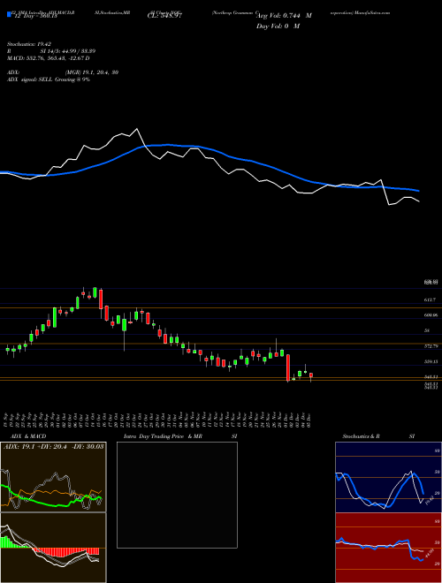Click the empty Intra Day Trading Price box
This screenshot has width=442, height=583.
click(177, 495)
